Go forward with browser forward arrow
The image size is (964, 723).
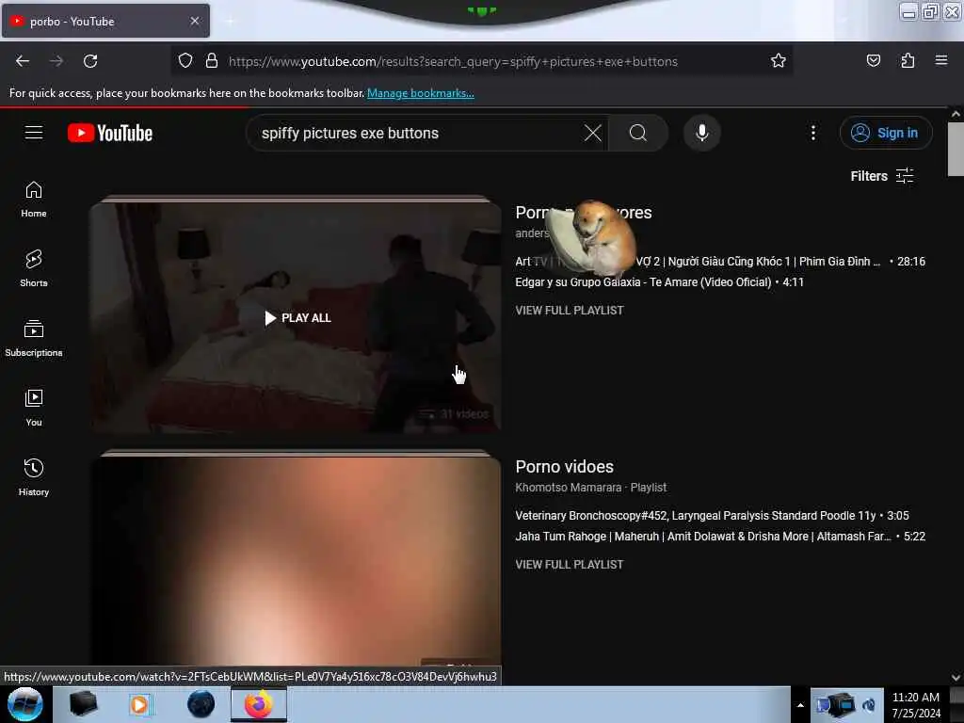(x=56, y=61)
